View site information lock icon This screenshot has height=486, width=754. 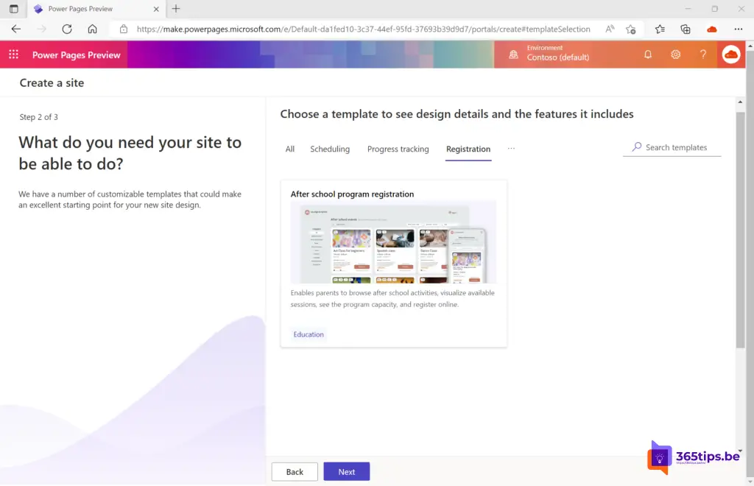point(124,29)
